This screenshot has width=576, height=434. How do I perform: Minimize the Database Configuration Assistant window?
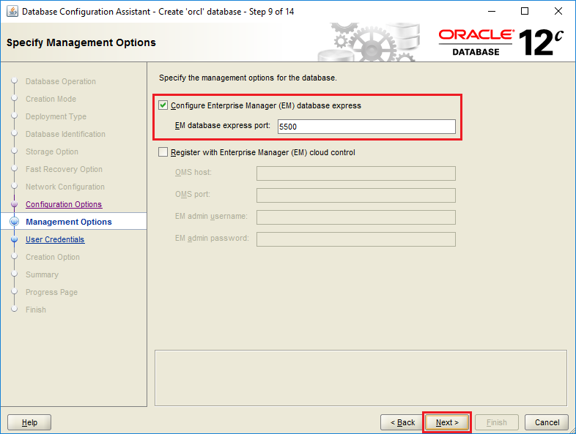click(492, 12)
